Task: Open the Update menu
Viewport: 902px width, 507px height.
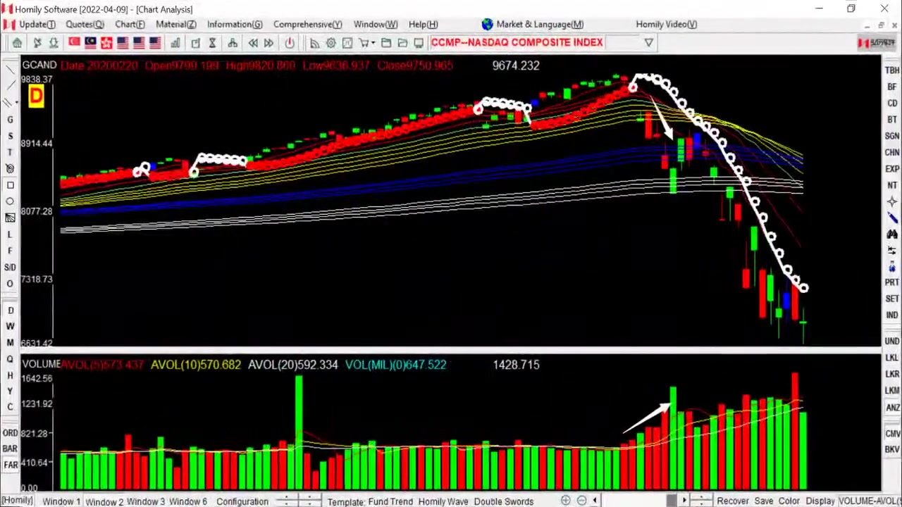Action: point(37,24)
